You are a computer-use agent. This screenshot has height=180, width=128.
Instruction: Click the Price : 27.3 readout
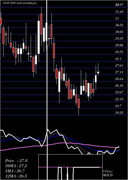tap(16, 161)
